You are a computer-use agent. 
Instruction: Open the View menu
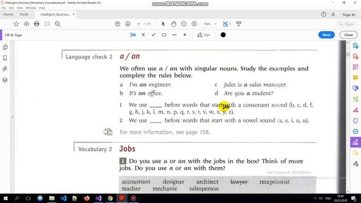(x=20, y=8)
